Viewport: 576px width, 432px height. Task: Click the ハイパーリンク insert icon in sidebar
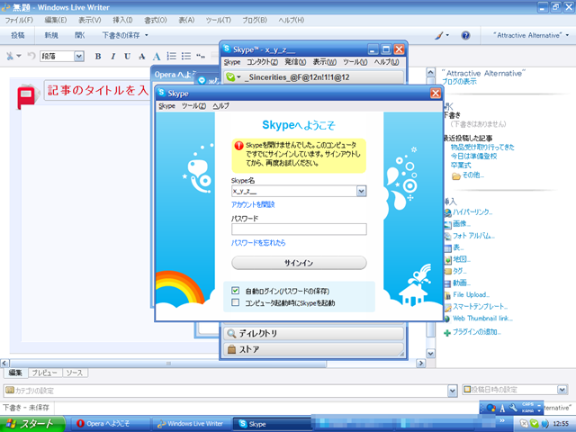click(x=447, y=212)
